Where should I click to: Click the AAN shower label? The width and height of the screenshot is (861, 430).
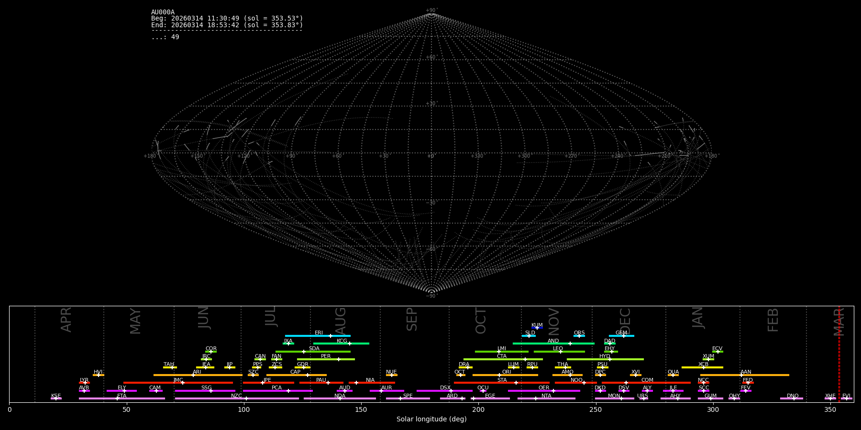click(x=746, y=372)
